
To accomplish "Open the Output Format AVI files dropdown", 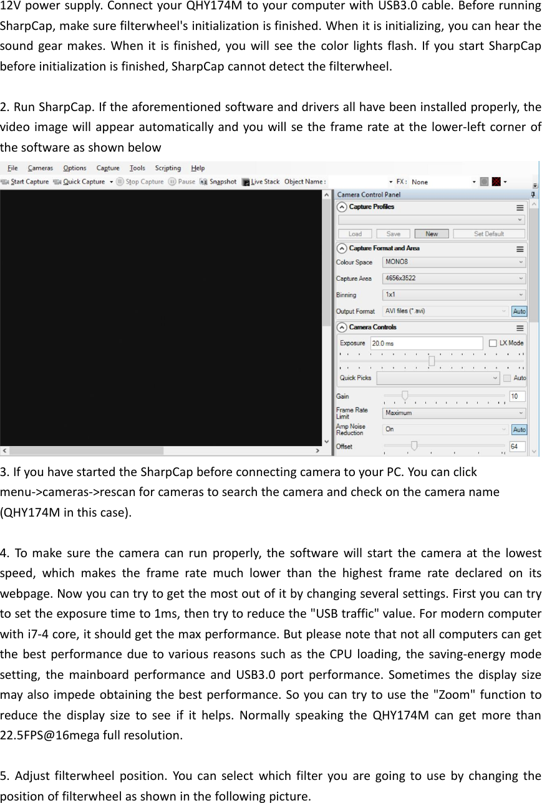I will [x=445, y=311].
